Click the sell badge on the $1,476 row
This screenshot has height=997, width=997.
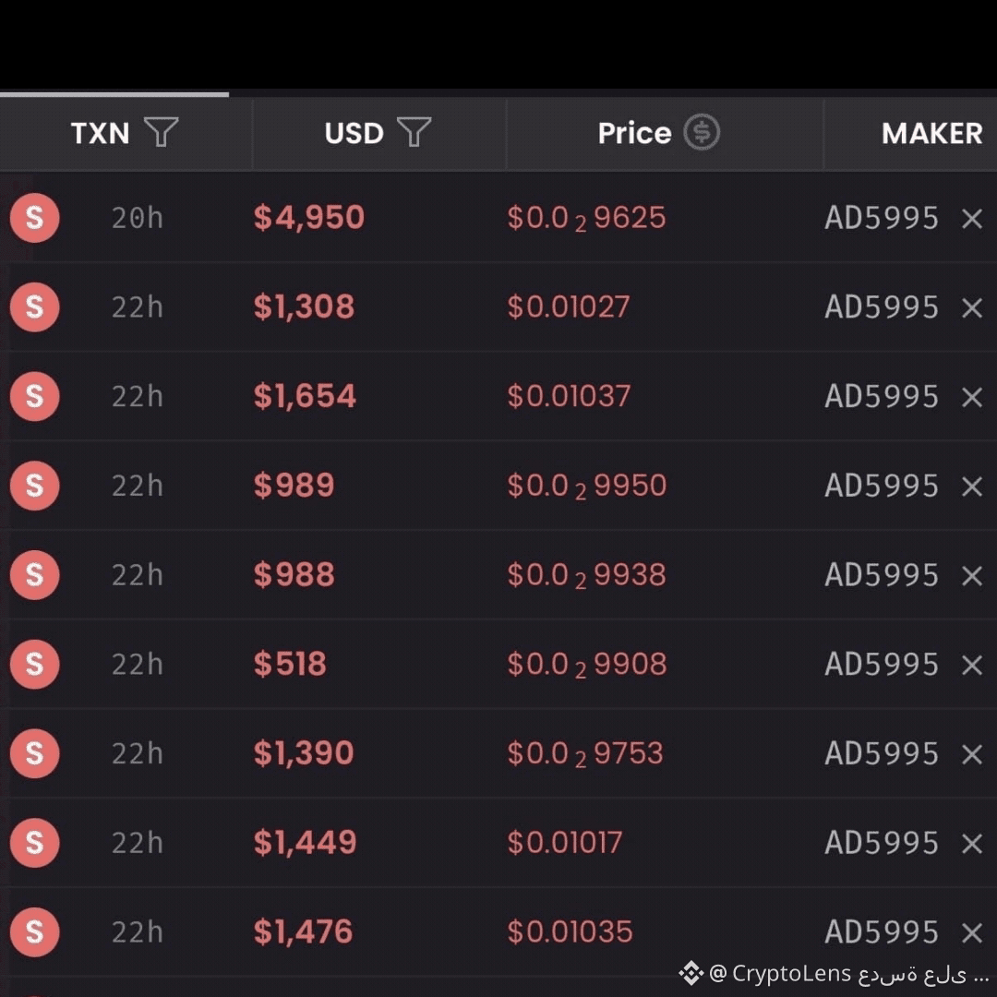[34, 932]
